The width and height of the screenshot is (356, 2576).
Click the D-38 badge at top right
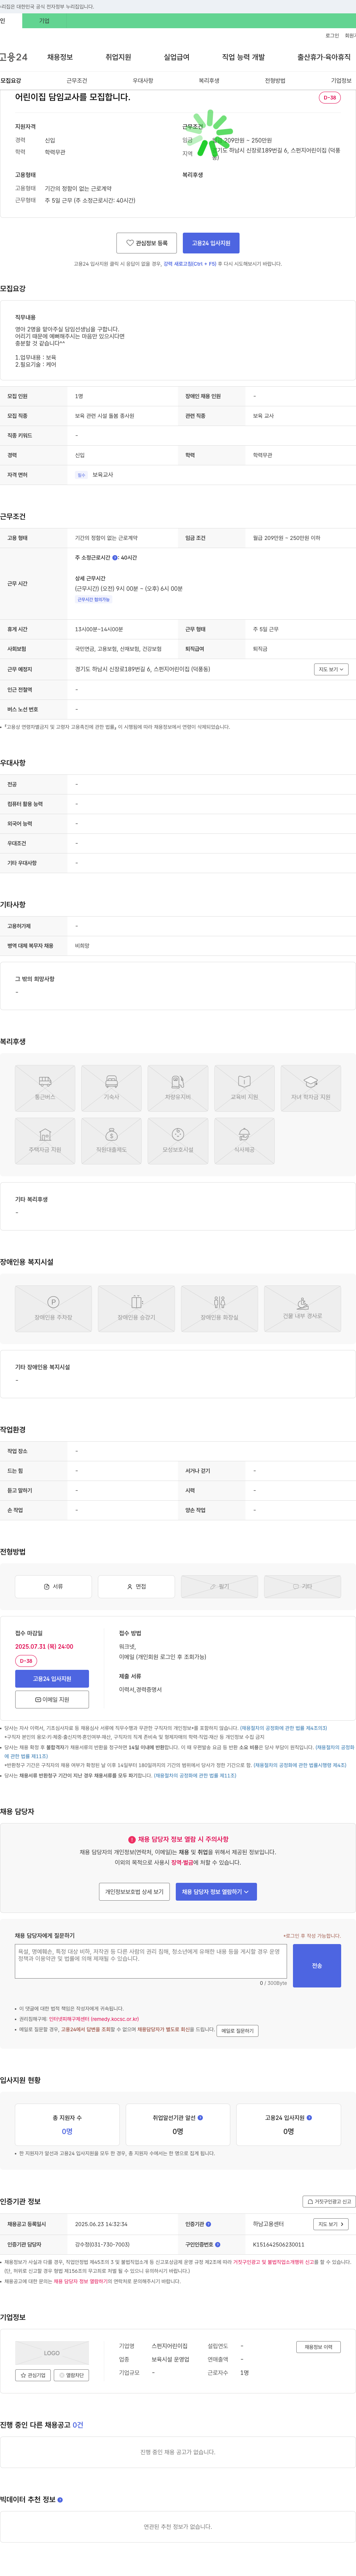[330, 98]
